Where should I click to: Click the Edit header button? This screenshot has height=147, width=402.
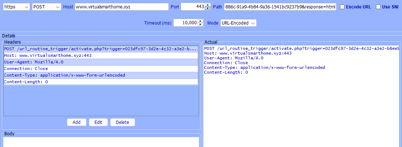(x=99, y=122)
